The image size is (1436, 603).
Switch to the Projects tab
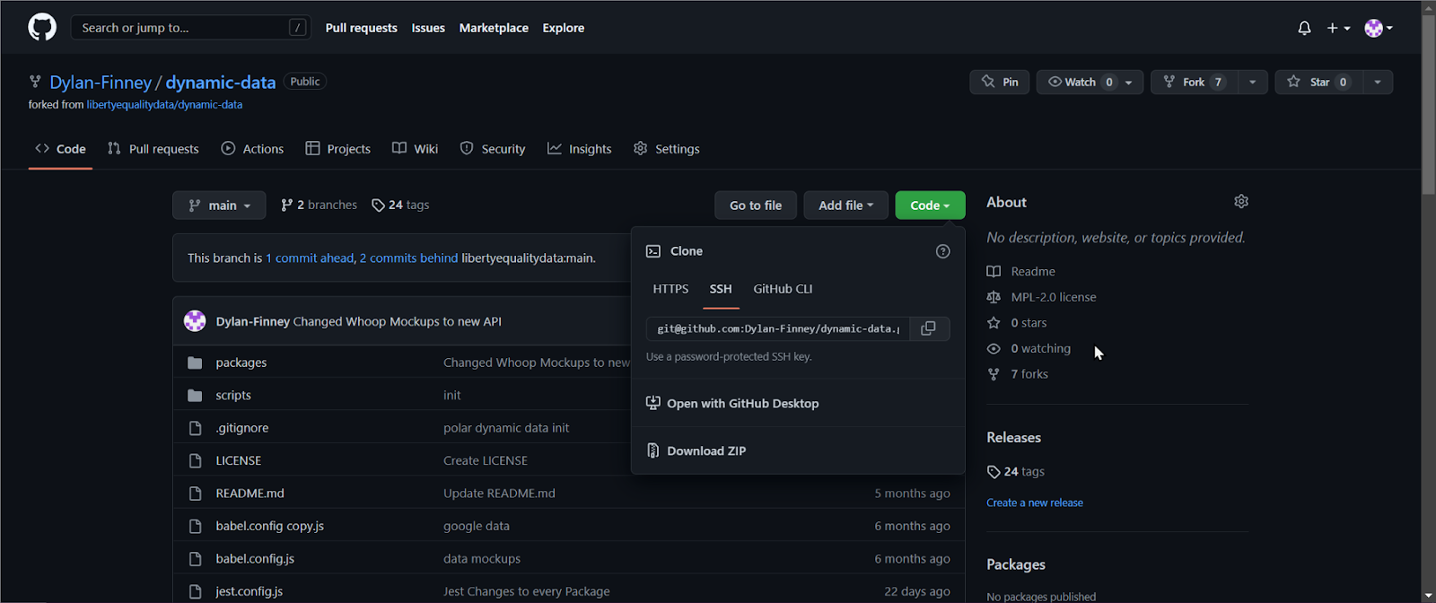coord(337,149)
